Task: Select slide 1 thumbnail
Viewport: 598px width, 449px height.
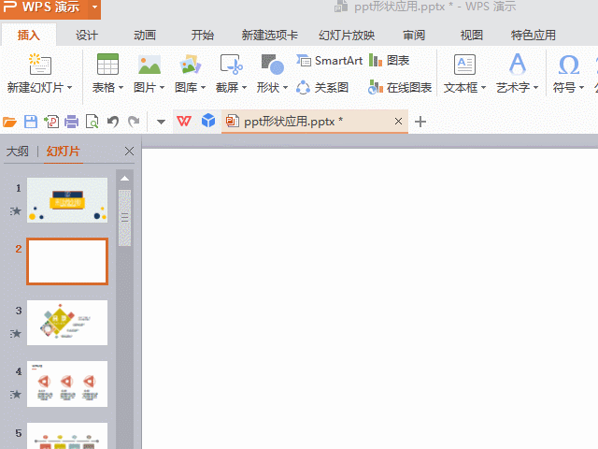Action: 67,200
